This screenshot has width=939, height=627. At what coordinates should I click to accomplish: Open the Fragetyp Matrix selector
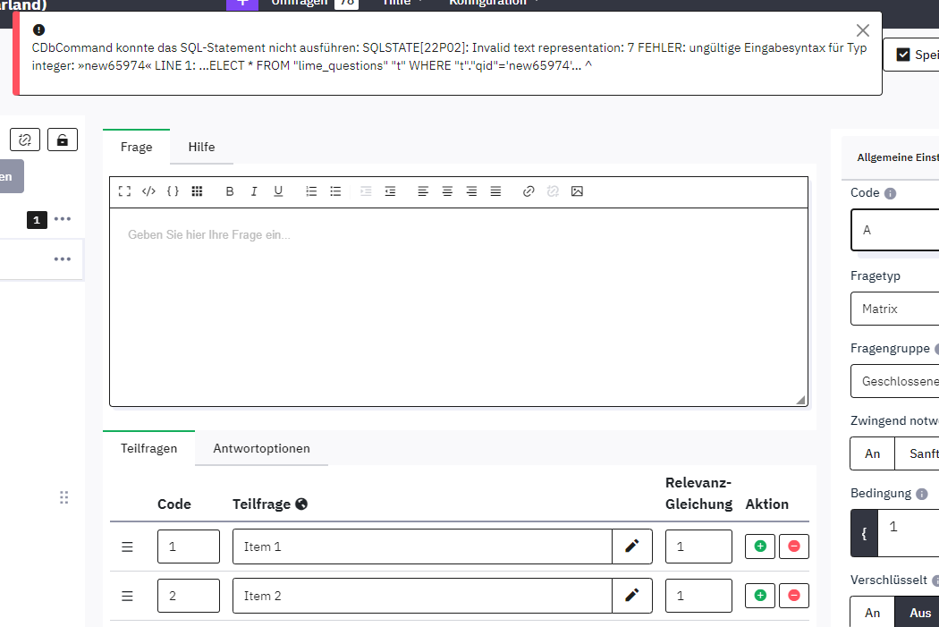pos(895,309)
